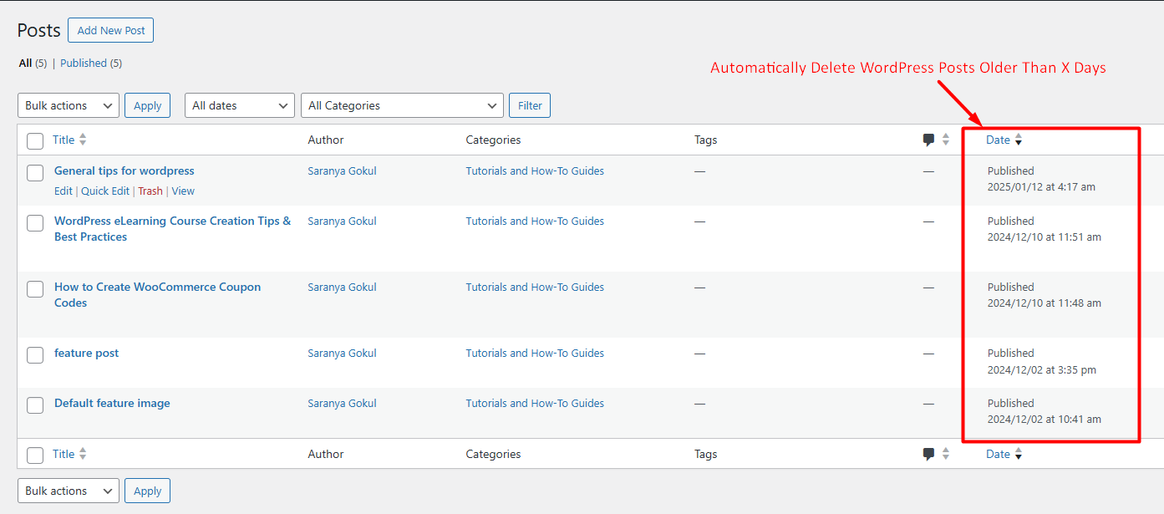
Task: Toggle select-all checkbox in table footer
Action: (35, 455)
